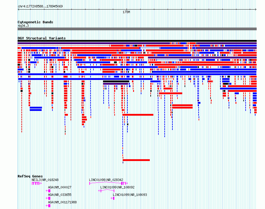Click the AGA|NM_000027 gene label
Screen dimensions: 265x209
coord(60,187)
